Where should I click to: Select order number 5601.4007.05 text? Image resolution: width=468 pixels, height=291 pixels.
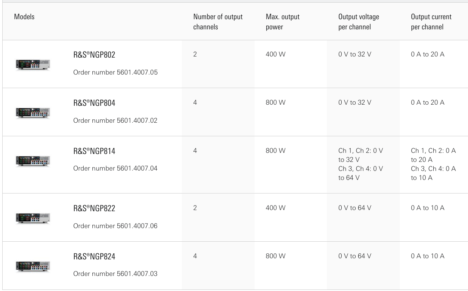[115, 72]
